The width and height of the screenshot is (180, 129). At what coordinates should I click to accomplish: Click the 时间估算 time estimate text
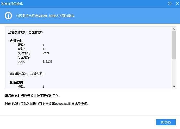pos(46,104)
